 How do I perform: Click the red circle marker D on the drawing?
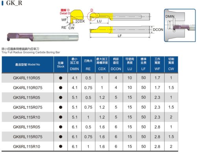pos(92,16)
